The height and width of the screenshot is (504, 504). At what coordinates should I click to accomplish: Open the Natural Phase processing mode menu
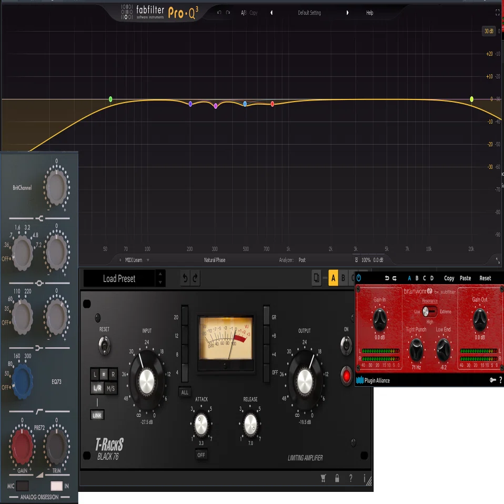[215, 260]
